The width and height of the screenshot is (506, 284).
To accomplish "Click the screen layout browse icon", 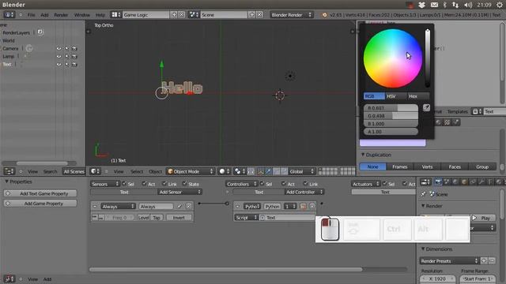I will tap(116, 15).
